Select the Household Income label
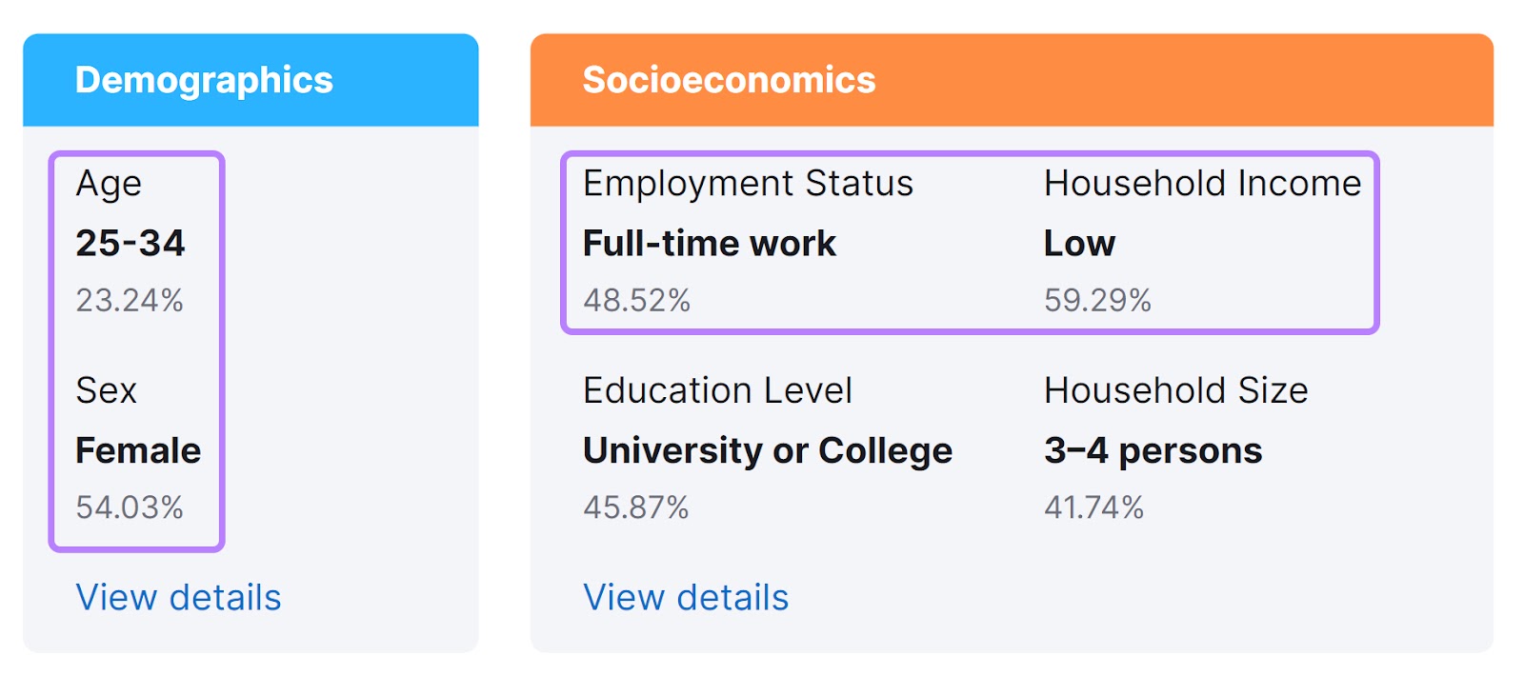Image resolution: width=1524 pixels, height=676 pixels. pos(1203,183)
